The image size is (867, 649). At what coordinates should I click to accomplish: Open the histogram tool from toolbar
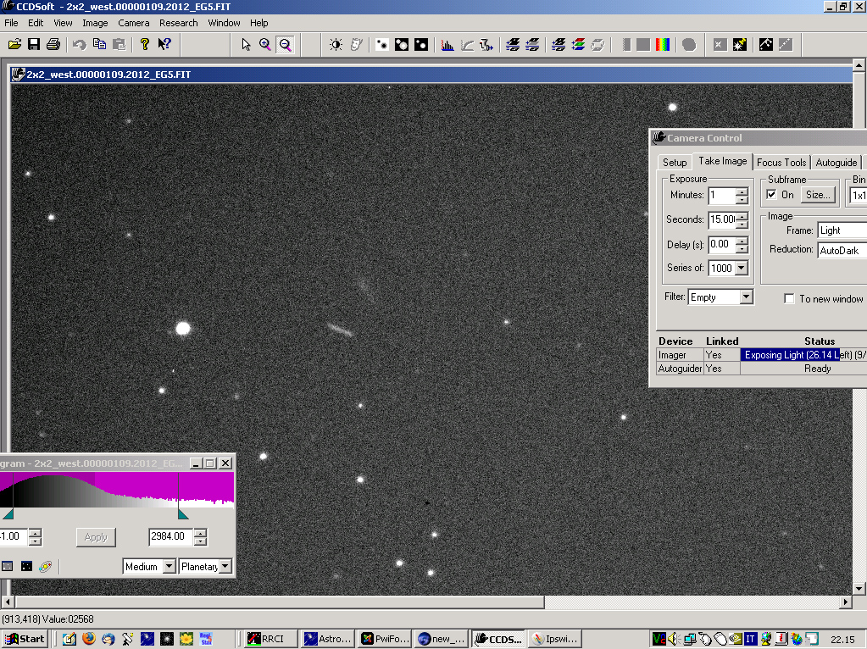point(447,44)
